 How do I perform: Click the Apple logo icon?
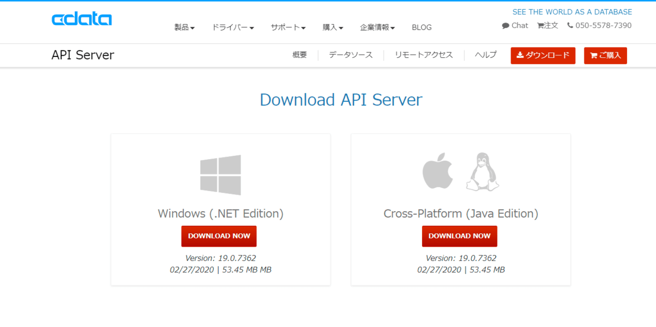pos(438,171)
